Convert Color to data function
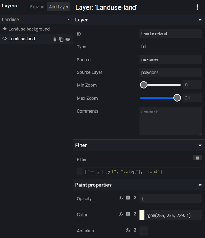This screenshot has width=205, height=238. coord(135,214)
